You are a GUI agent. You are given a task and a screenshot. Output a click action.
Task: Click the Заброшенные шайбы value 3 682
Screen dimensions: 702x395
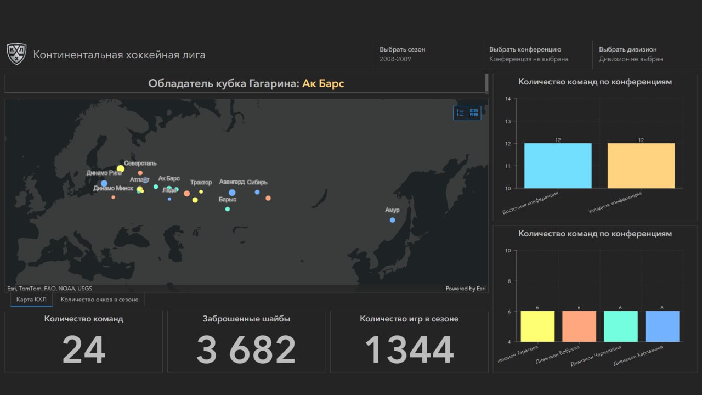(x=246, y=349)
